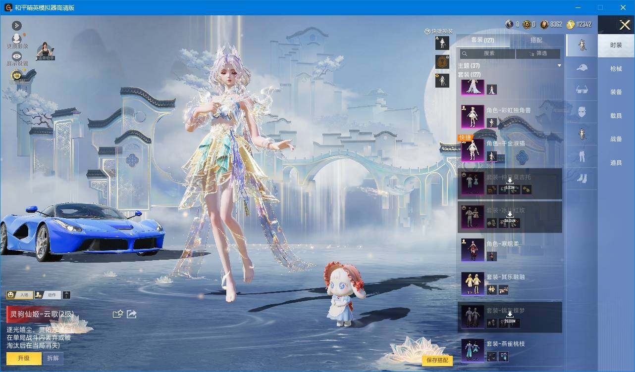Click the share arrow icon

point(132,314)
